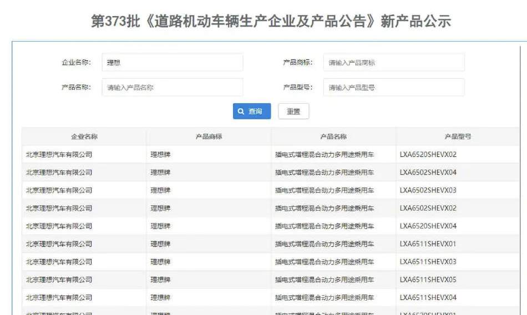Click 北京理想汽车有限公司 in LXA6520SHEVX02 row
Screen dimensions: 527x315
pyautogui.click(x=59, y=155)
